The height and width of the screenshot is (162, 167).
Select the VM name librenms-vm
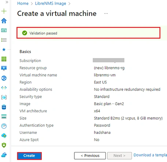coord(105,75)
